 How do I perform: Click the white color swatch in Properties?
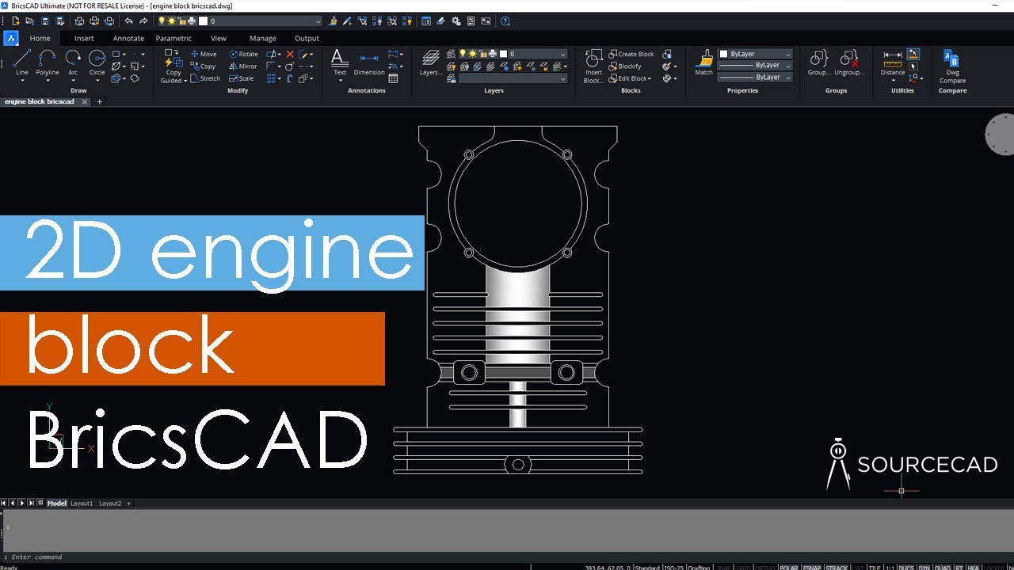(723, 54)
